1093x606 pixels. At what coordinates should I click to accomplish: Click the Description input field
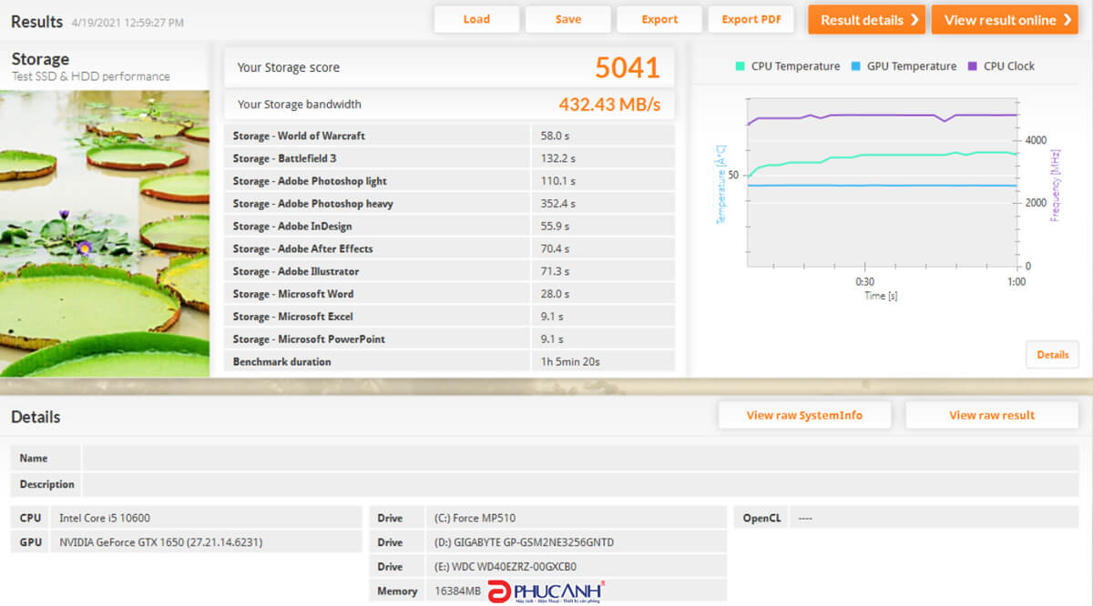tap(580, 484)
